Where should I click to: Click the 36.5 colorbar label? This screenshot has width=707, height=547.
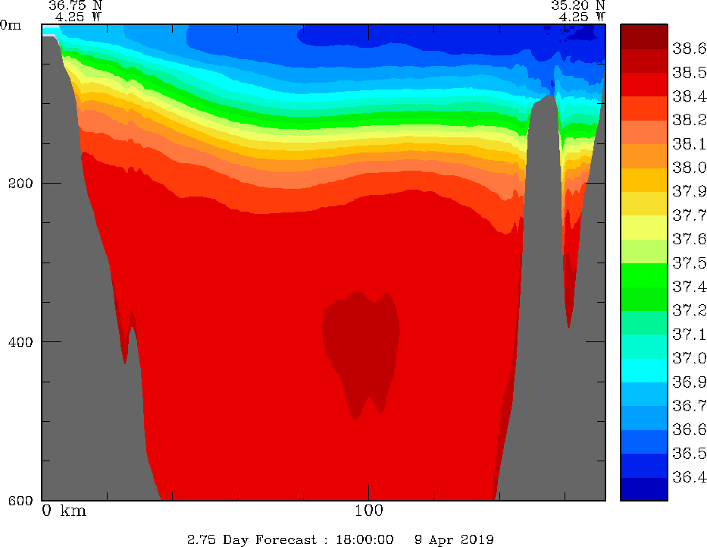click(x=689, y=454)
